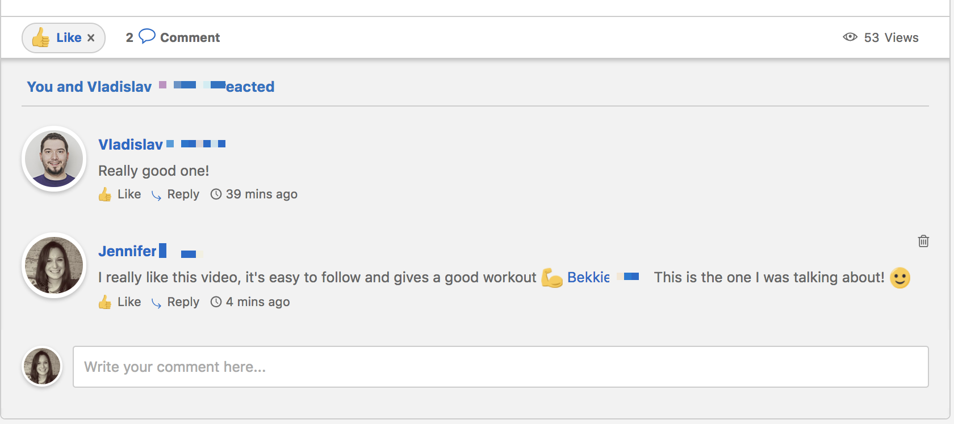Click the speech bubble comment icon
954x424 pixels.
pyautogui.click(x=147, y=36)
